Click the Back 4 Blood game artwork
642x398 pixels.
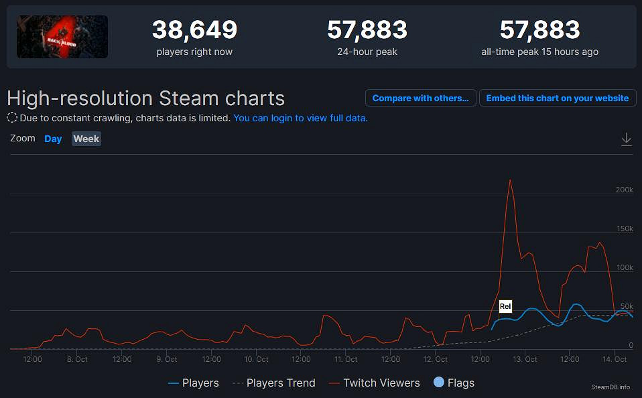pyautogui.click(x=62, y=37)
